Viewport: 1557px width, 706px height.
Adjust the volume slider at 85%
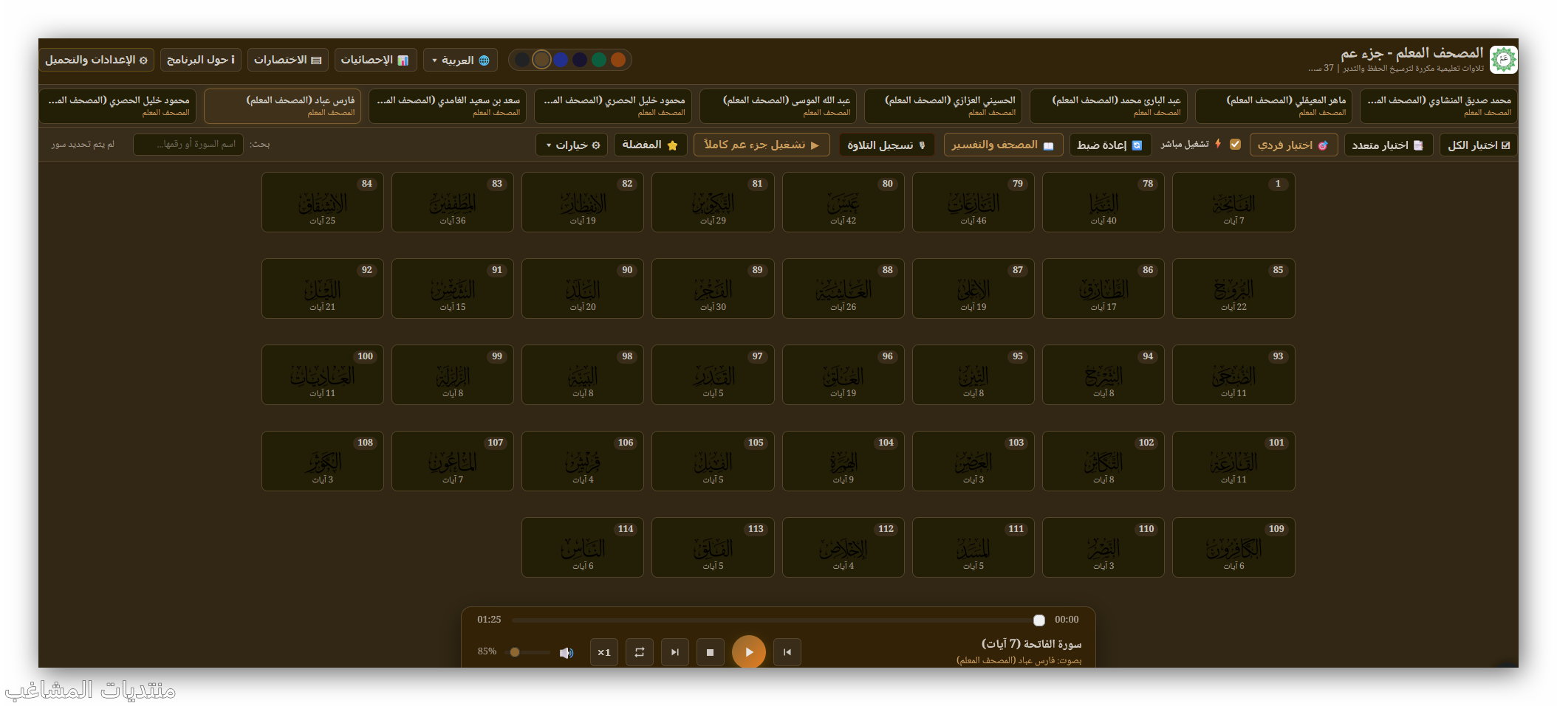pyautogui.click(x=528, y=652)
